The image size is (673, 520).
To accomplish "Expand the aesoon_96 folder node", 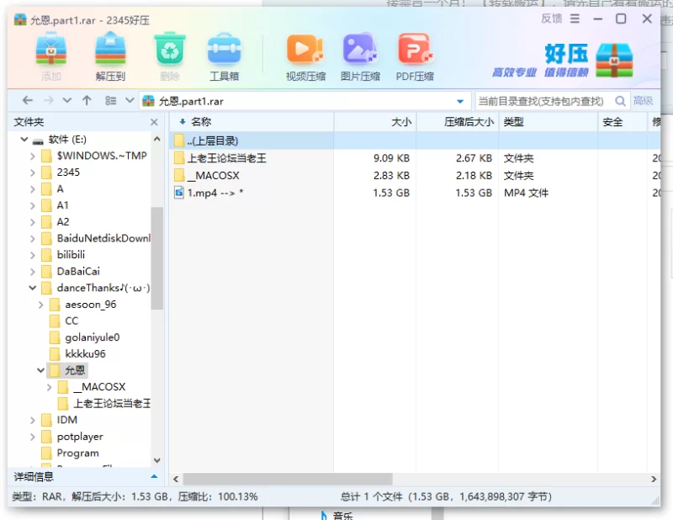I will (40, 305).
